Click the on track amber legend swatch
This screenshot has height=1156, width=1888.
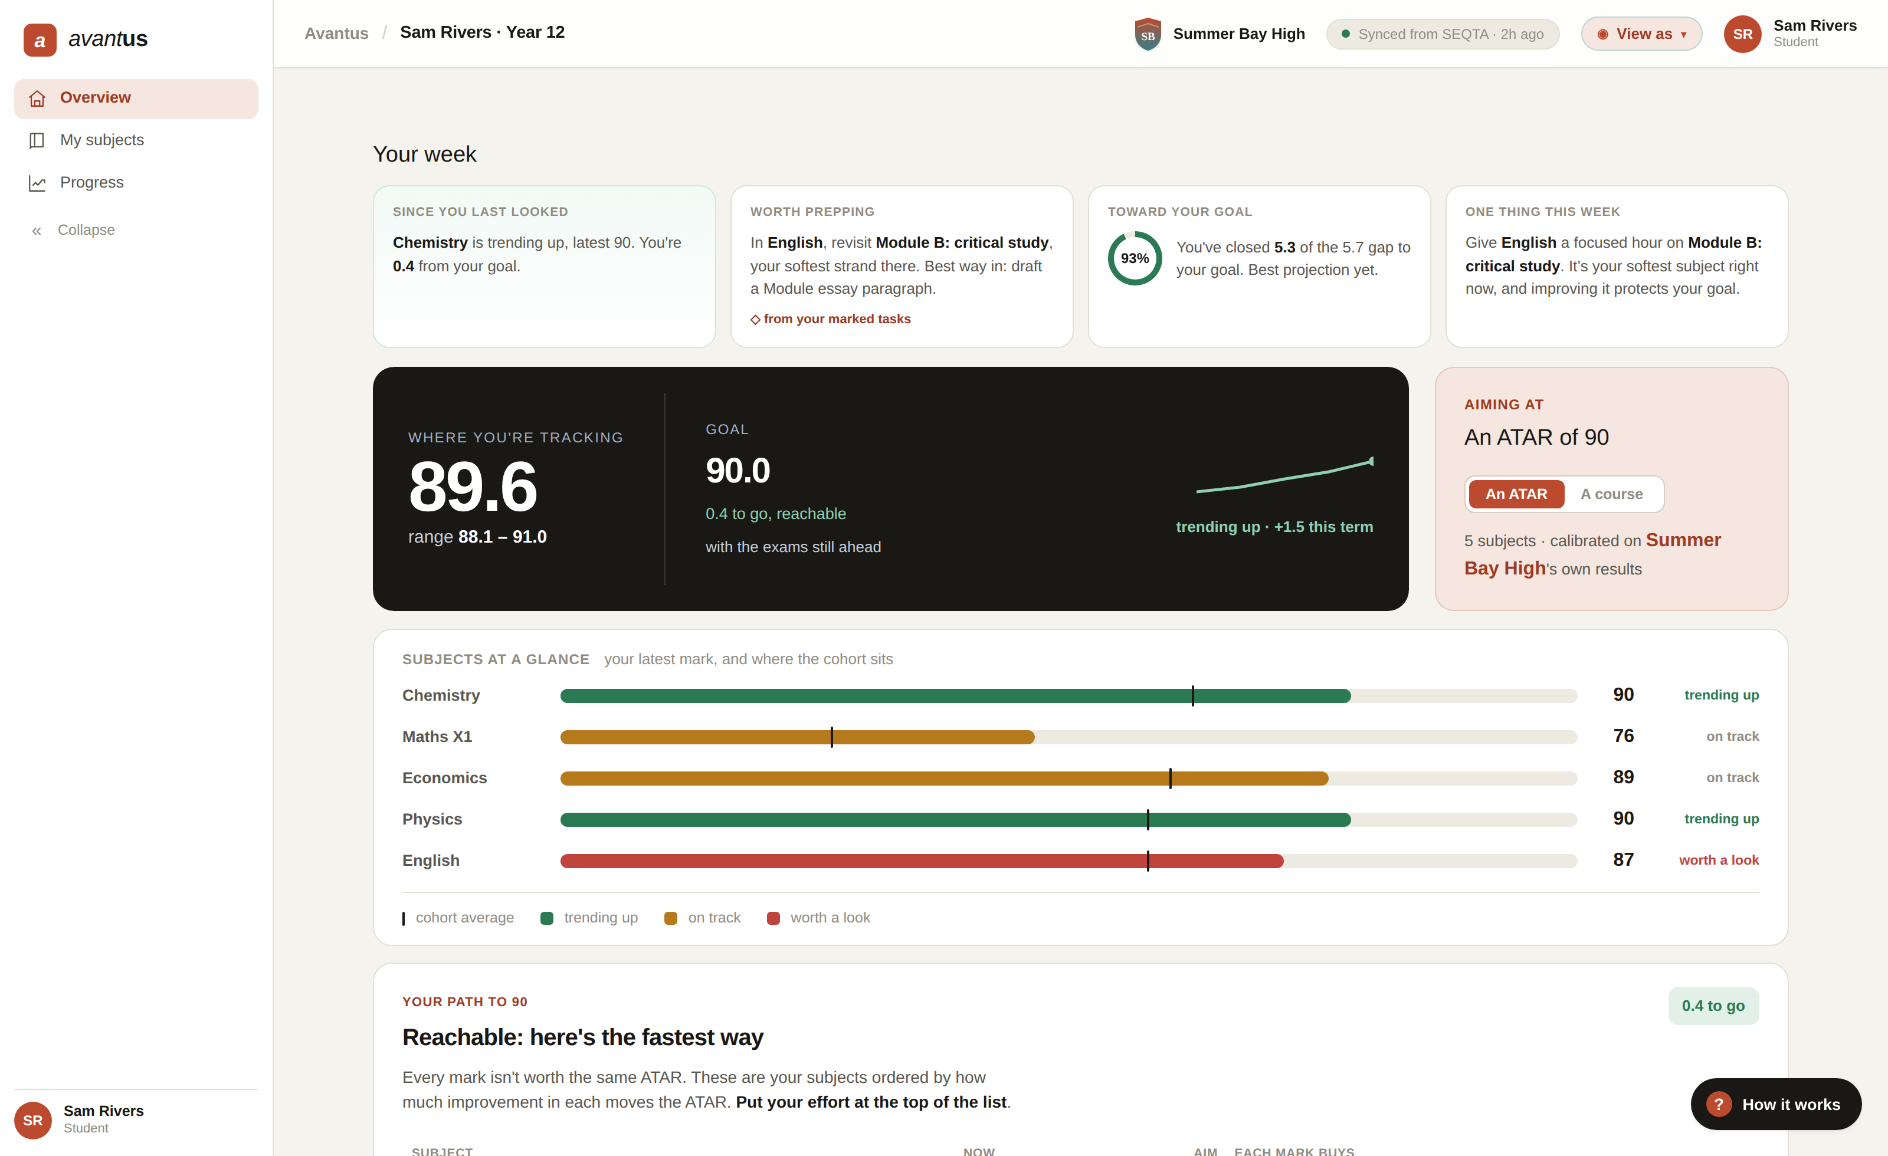pos(670,918)
